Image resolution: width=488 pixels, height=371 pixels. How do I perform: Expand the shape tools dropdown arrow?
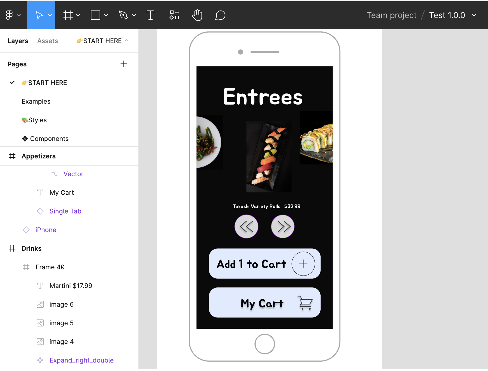point(106,15)
